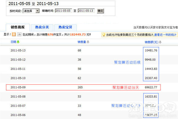
Task: Click sales volume 48
Action: click(x=79, y=115)
